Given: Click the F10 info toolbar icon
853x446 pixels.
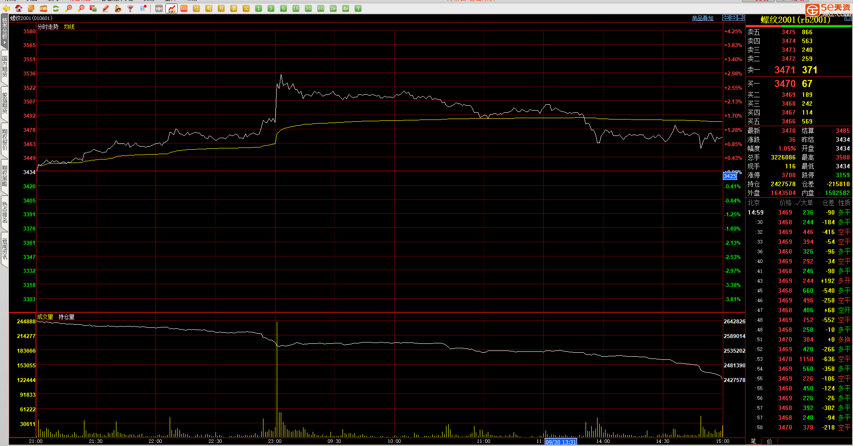Looking at the screenshot, I should tap(44, 8).
